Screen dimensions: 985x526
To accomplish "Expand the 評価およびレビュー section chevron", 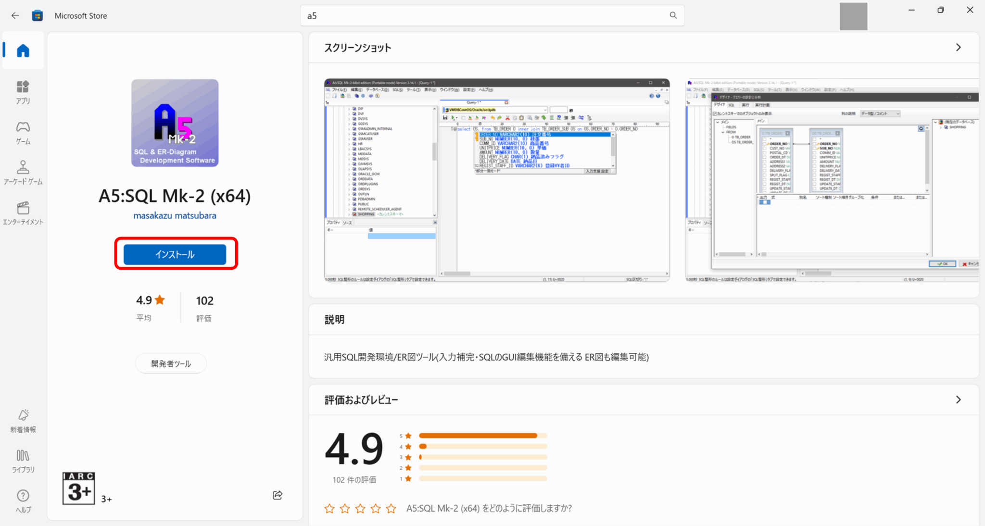I will pos(958,400).
